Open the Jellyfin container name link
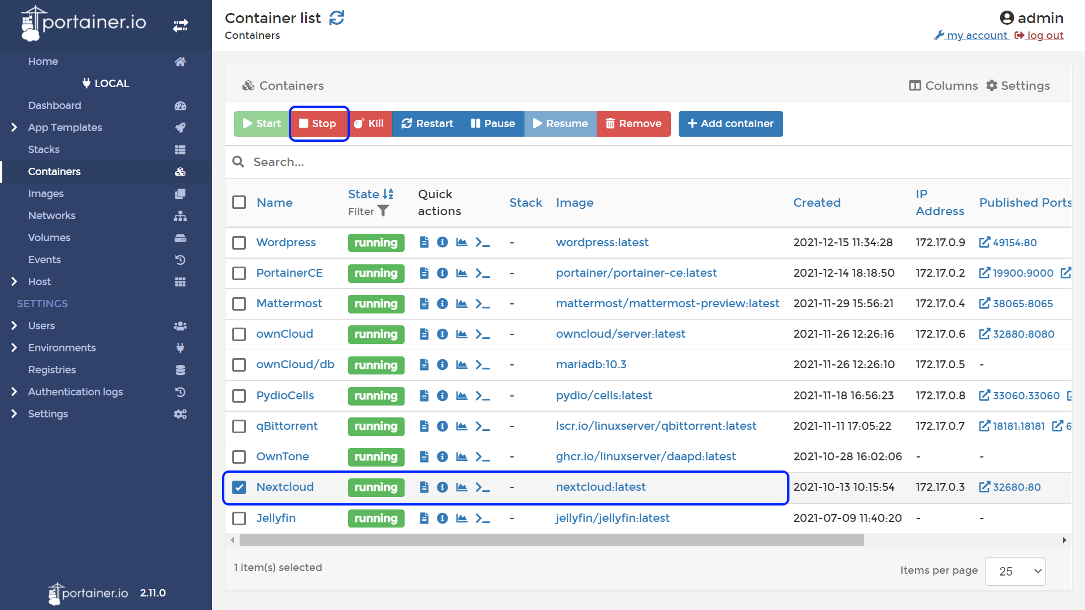 pos(276,518)
